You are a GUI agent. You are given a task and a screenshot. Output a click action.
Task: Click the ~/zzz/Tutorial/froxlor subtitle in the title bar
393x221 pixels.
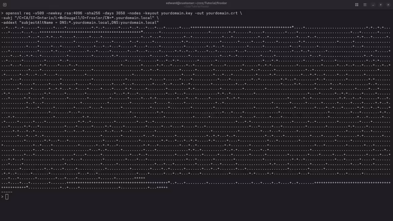point(196,6)
